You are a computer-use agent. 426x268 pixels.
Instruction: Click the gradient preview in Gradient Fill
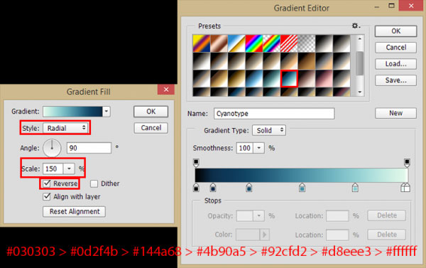pyautogui.click(x=72, y=112)
